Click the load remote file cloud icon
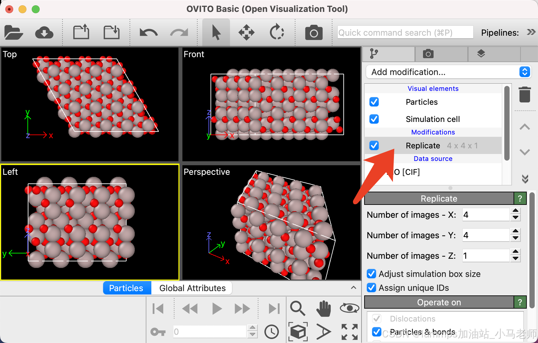Viewport: 538px width, 343px height. coord(44,32)
